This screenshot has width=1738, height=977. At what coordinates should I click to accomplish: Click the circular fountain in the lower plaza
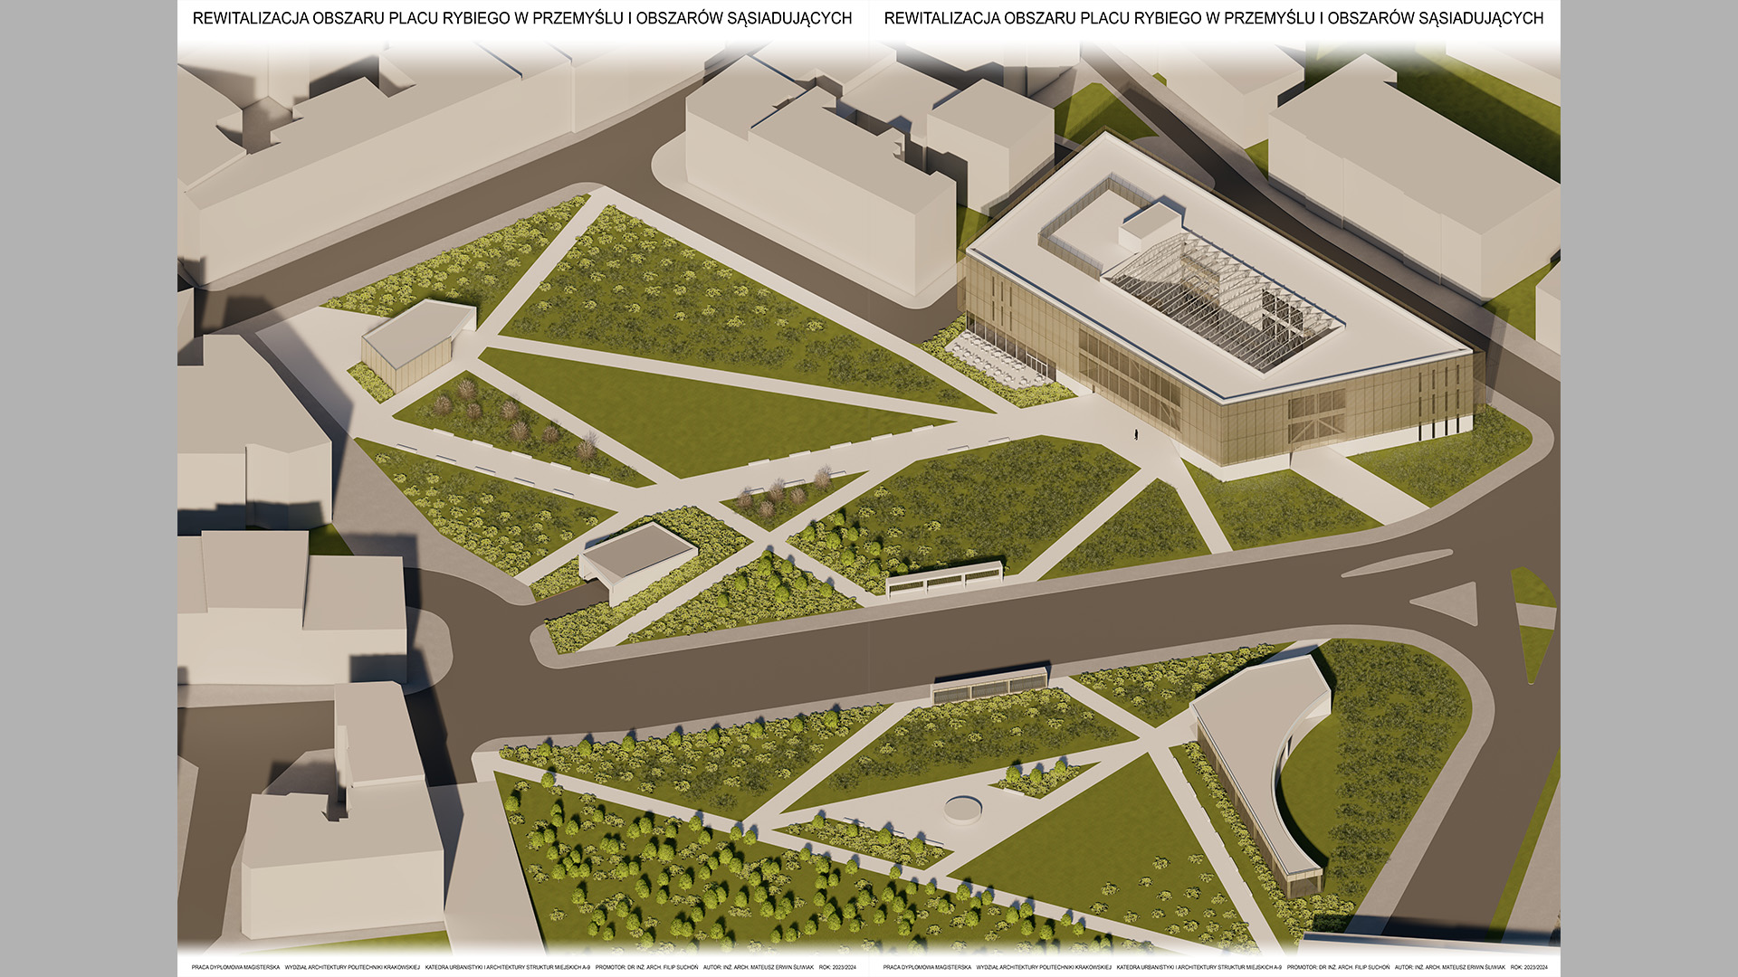(963, 808)
